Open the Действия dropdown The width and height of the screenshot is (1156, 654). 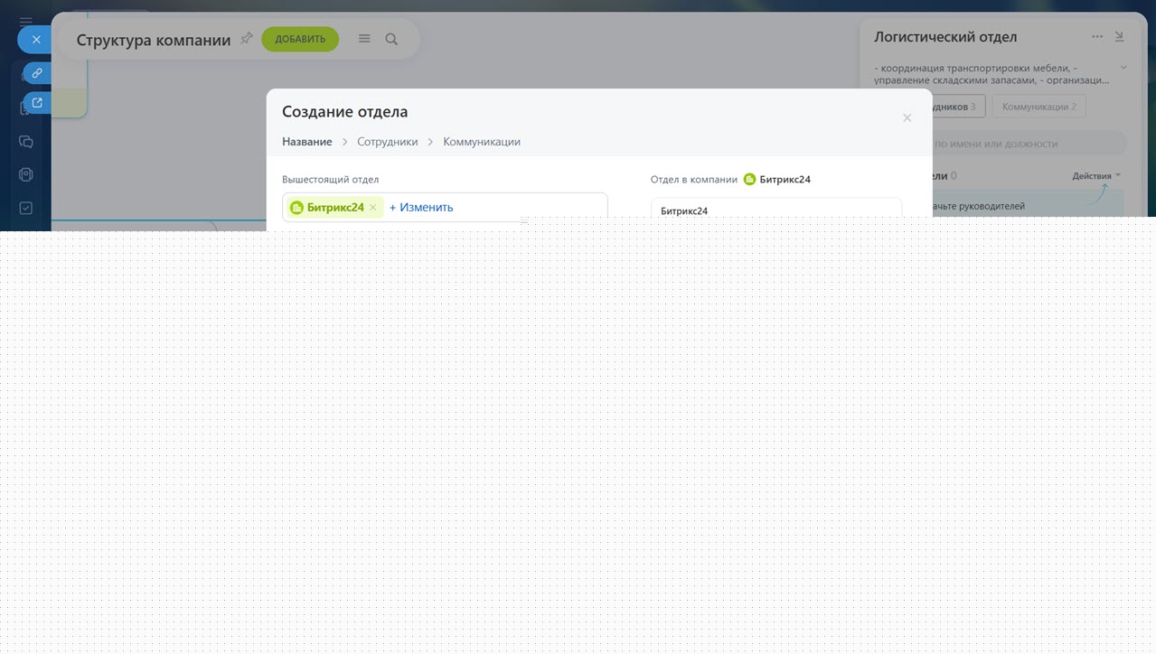[1096, 176]
